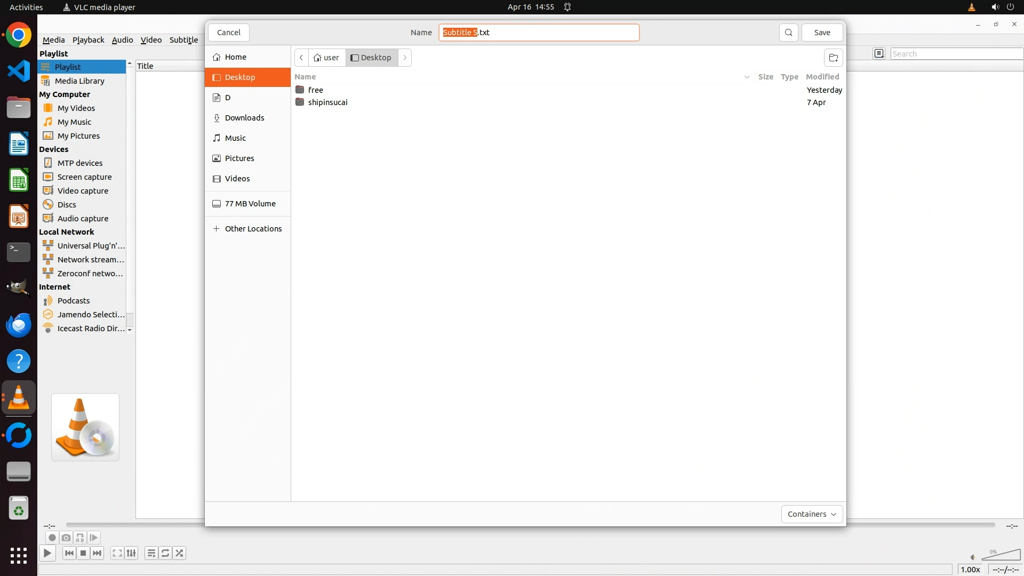Create new folder icon in dialog
Image resolution: width=1024 pixels, height=576 pixels.
pos(833,58)
